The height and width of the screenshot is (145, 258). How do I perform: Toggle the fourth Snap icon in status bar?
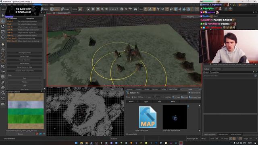(241, 139)
